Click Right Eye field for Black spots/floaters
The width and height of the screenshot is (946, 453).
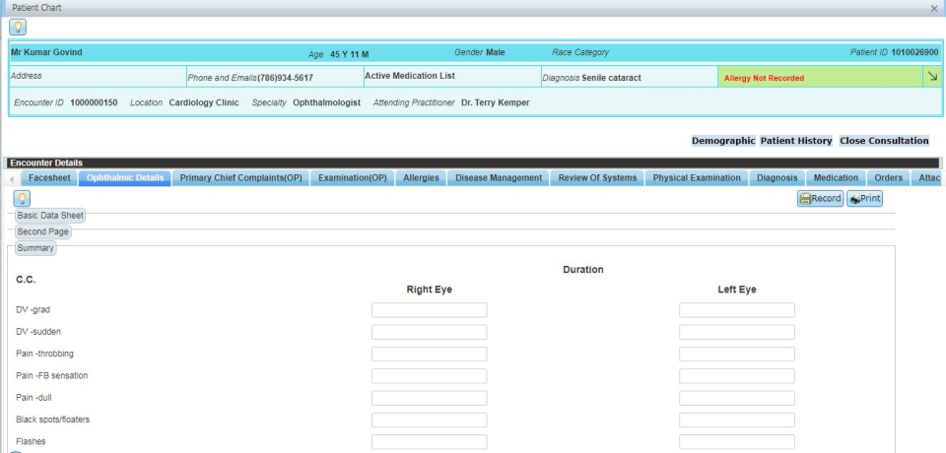pyautogui.click(x=429, y=420)
